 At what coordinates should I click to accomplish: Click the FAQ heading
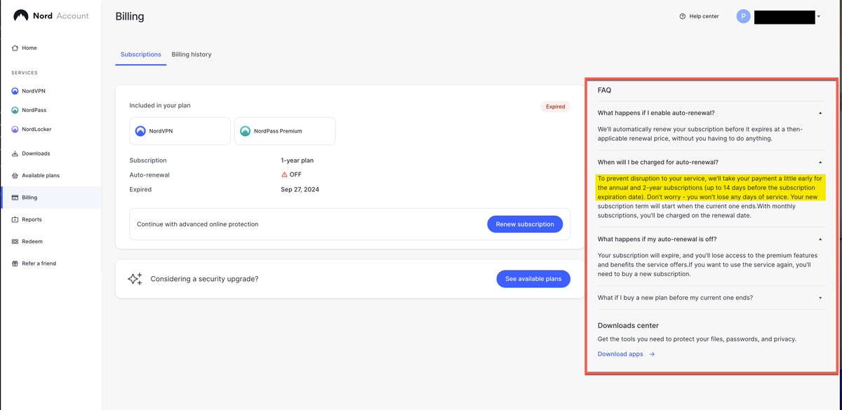[x=604, y=90]
